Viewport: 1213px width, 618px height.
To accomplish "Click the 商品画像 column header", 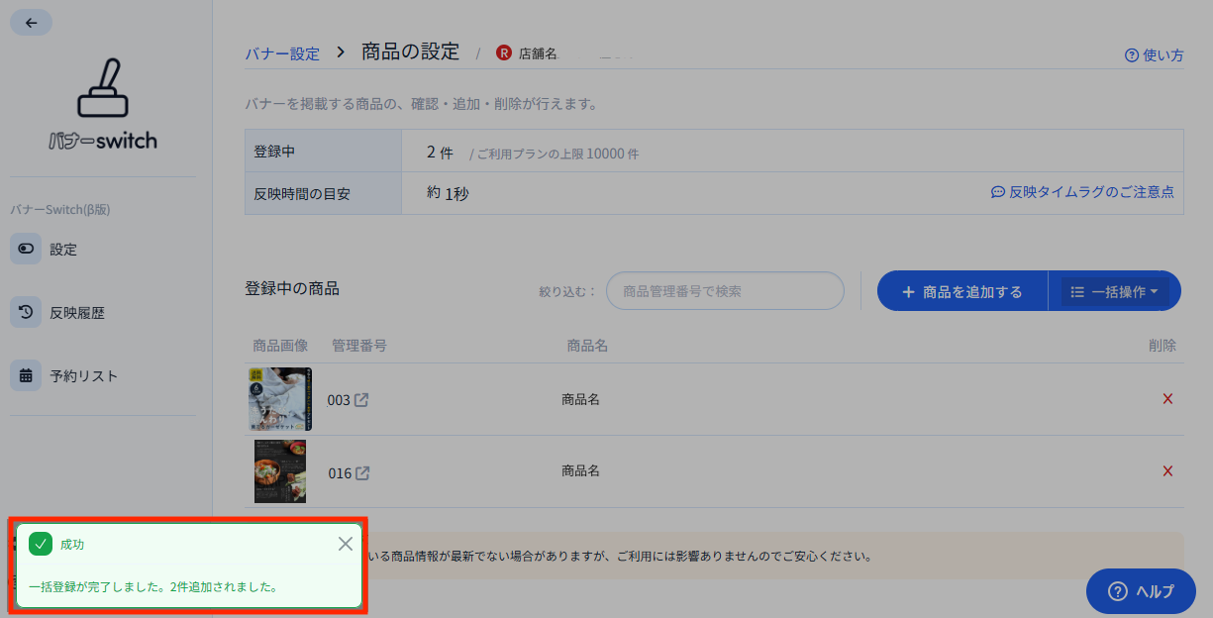I will click(280, 346).
